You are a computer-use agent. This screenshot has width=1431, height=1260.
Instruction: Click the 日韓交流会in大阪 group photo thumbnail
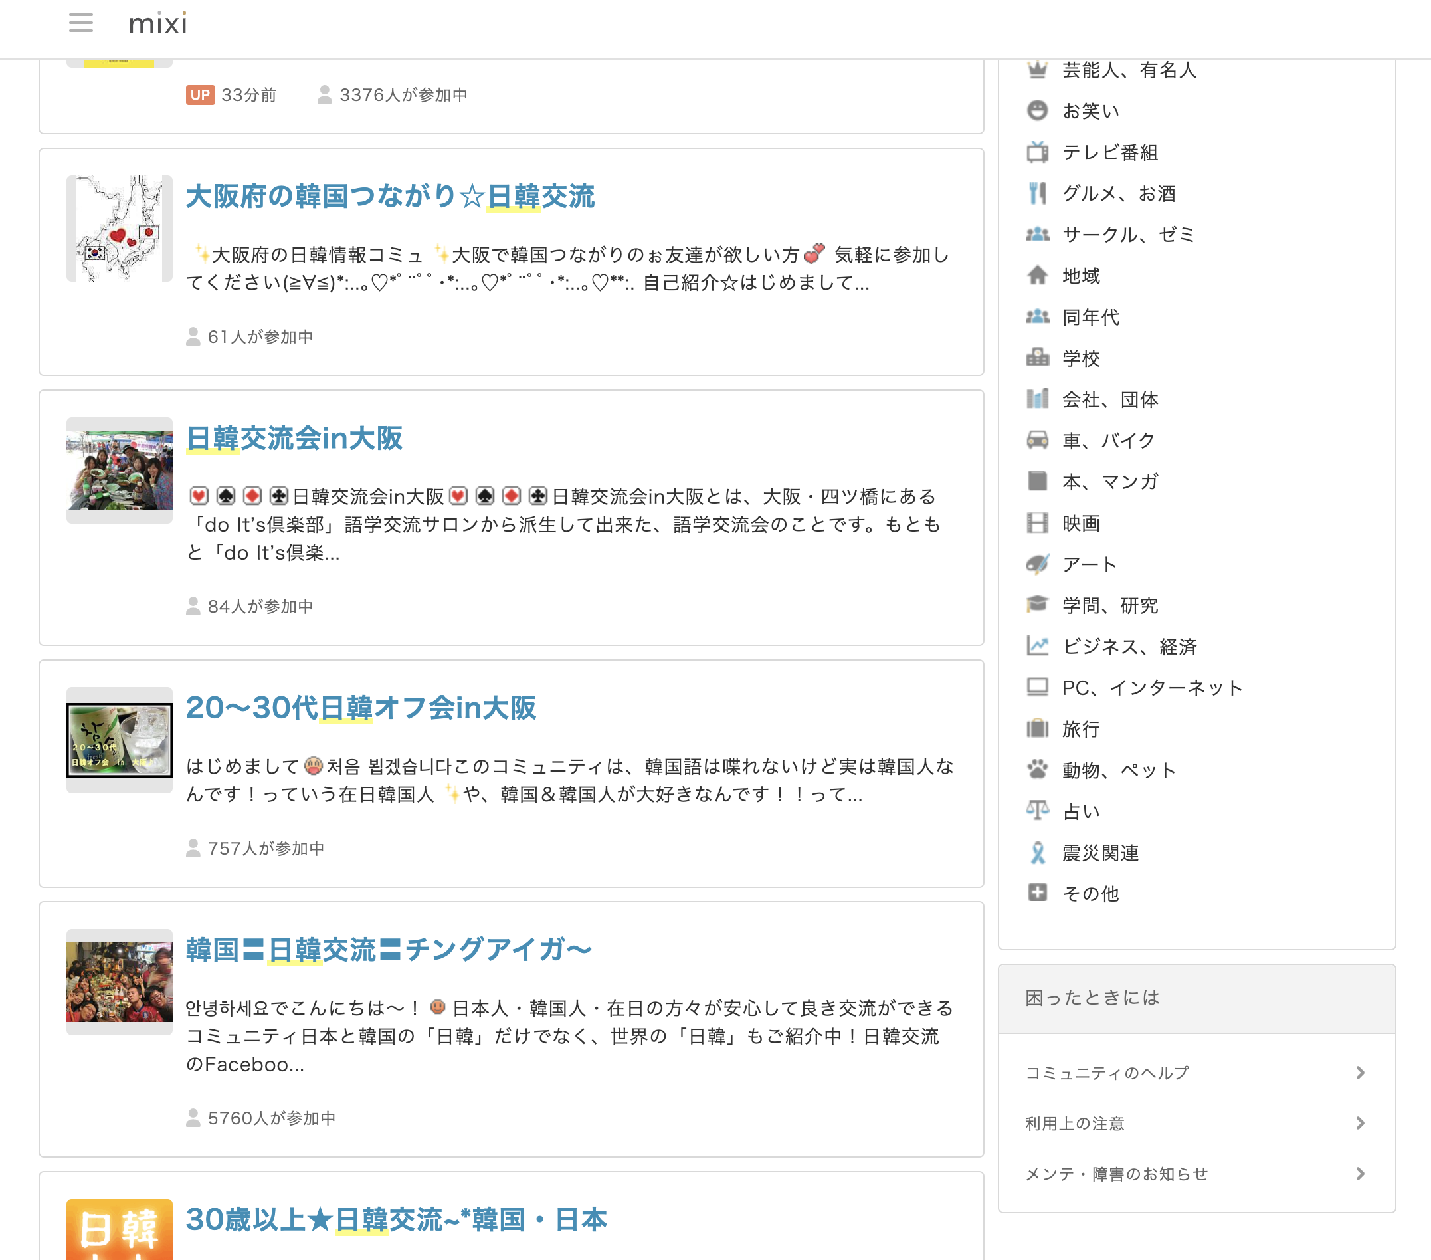pyautogui.click(x=119, y=470)
